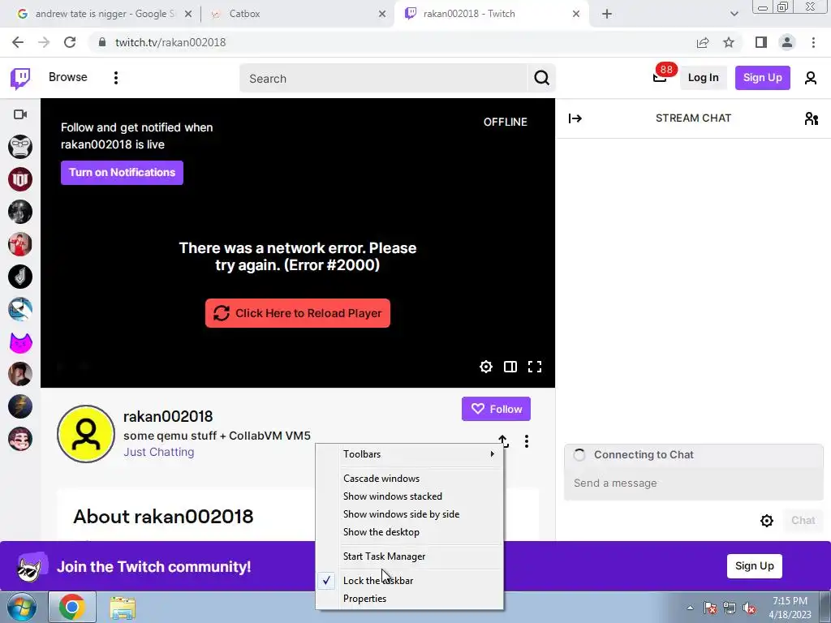Click the rakan002018 channel name heading
Image resolution: width=831 pixels, height=623 pixels.
point(168,416)
